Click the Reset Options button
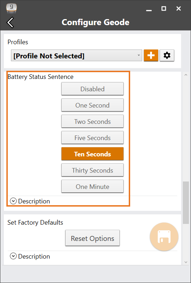191x283 pixels. (x=92, y=238)
